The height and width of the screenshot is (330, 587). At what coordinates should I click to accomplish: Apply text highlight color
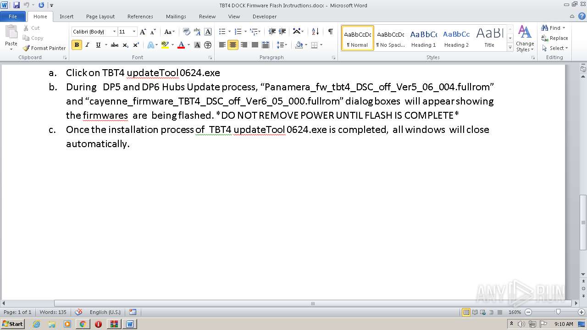[x=165, y=45]
